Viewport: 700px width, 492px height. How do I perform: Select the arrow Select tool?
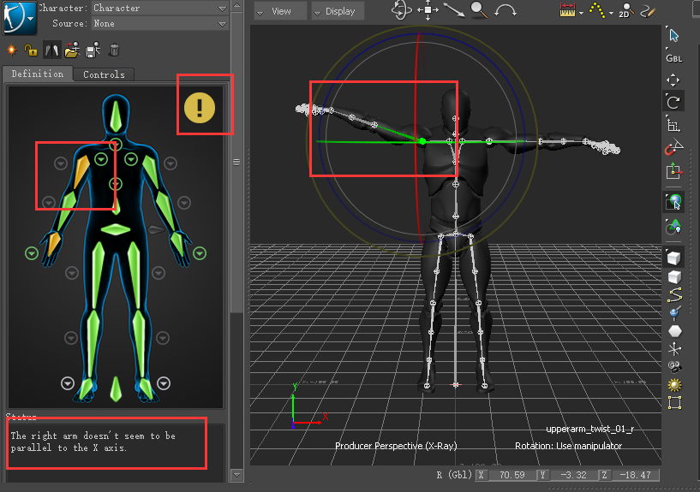[674, 35]
